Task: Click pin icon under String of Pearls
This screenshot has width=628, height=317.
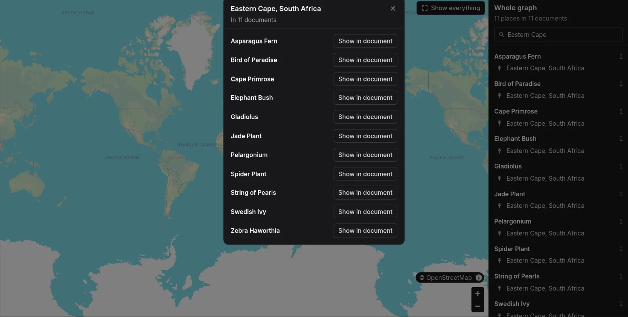Action: (499, 288)
